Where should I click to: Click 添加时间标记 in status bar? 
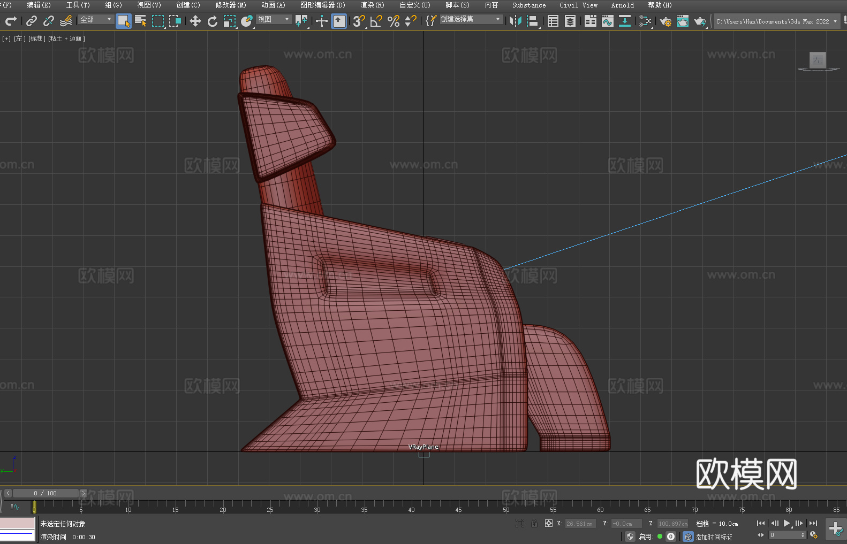714,537
